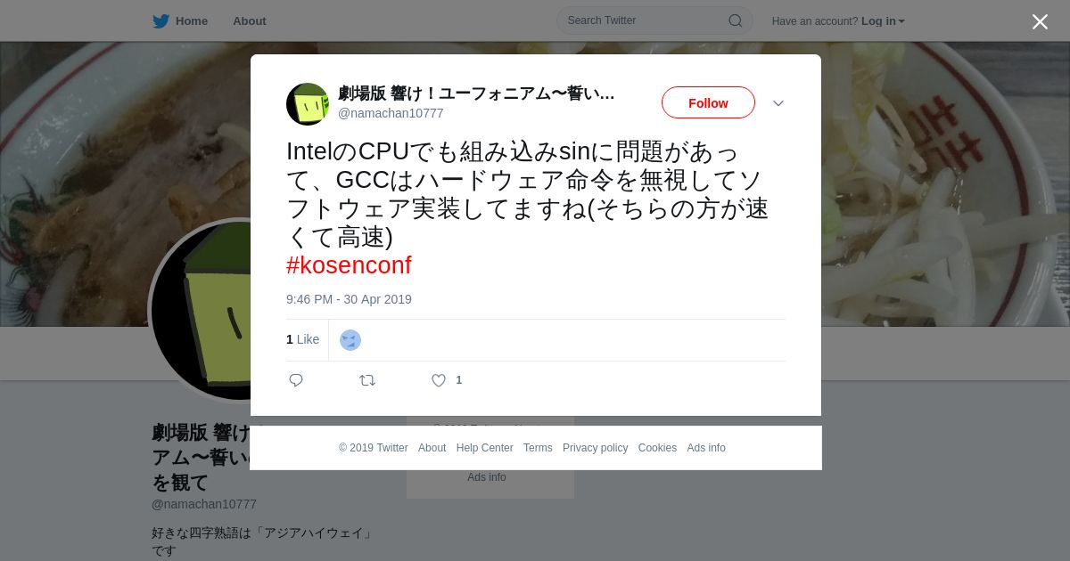Open the About menu item in top bar
This screenshot has width=1070, height=561.
pos(250,21)
